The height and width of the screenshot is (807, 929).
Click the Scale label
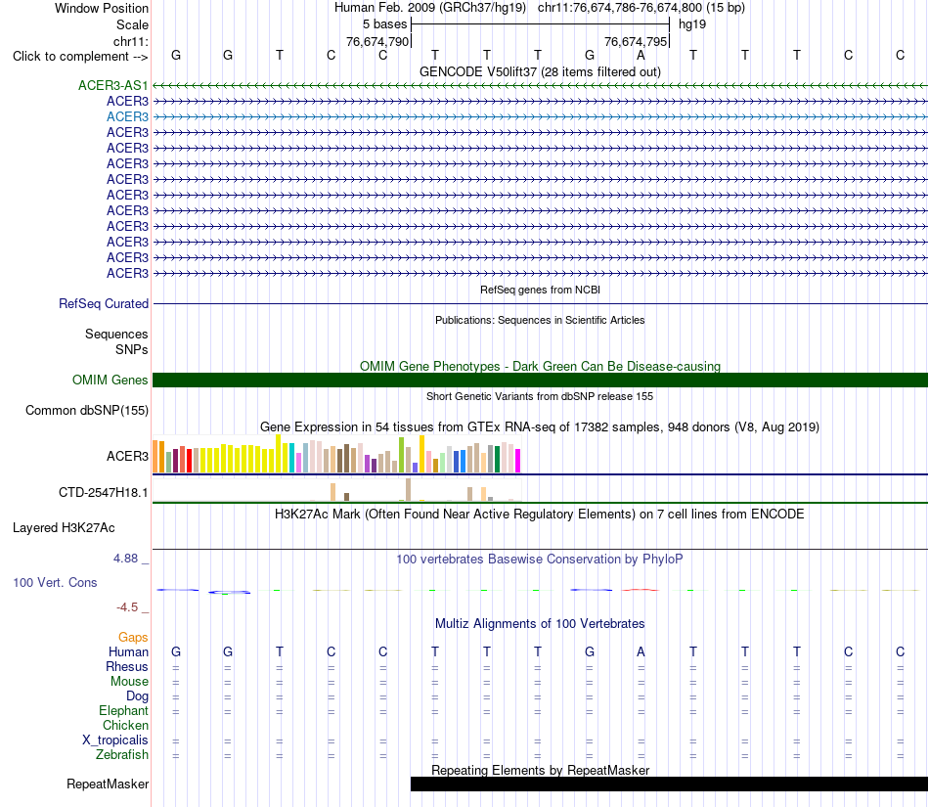[x=132, y=24]
